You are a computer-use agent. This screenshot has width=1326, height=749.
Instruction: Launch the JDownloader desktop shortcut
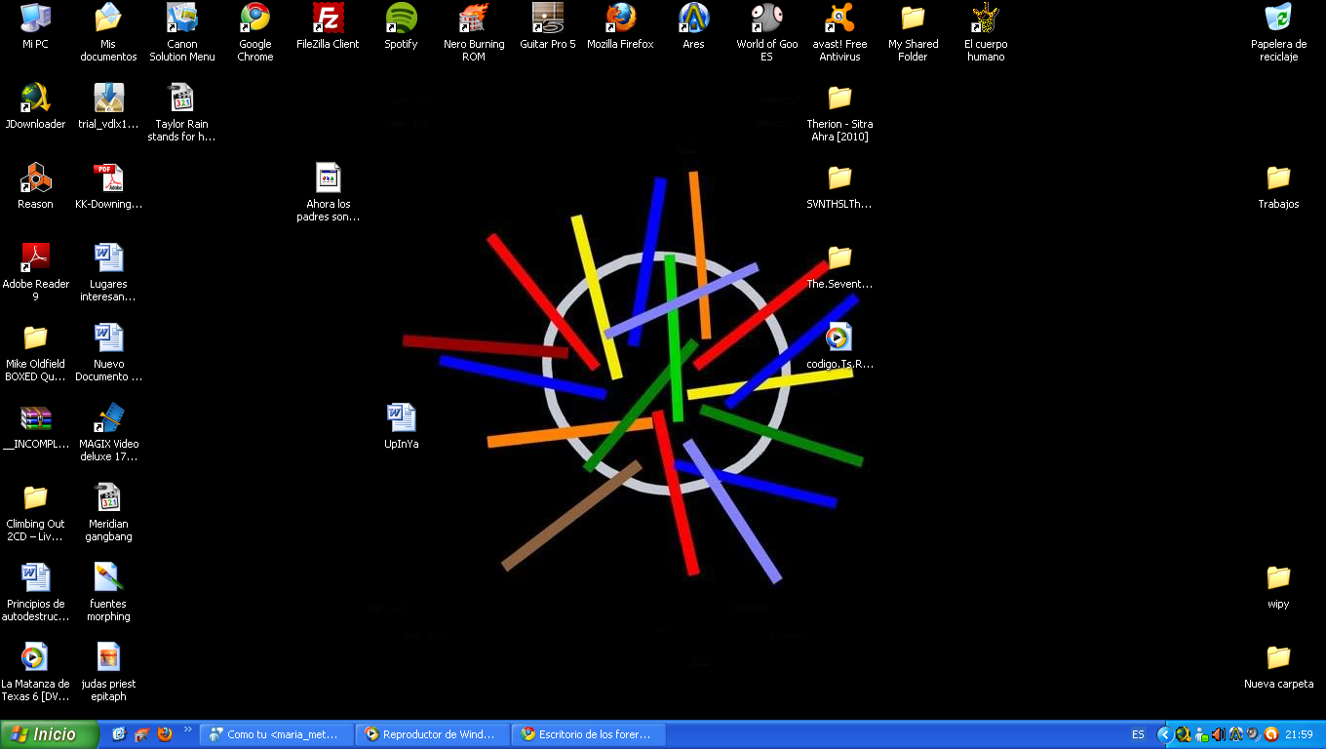36,107
